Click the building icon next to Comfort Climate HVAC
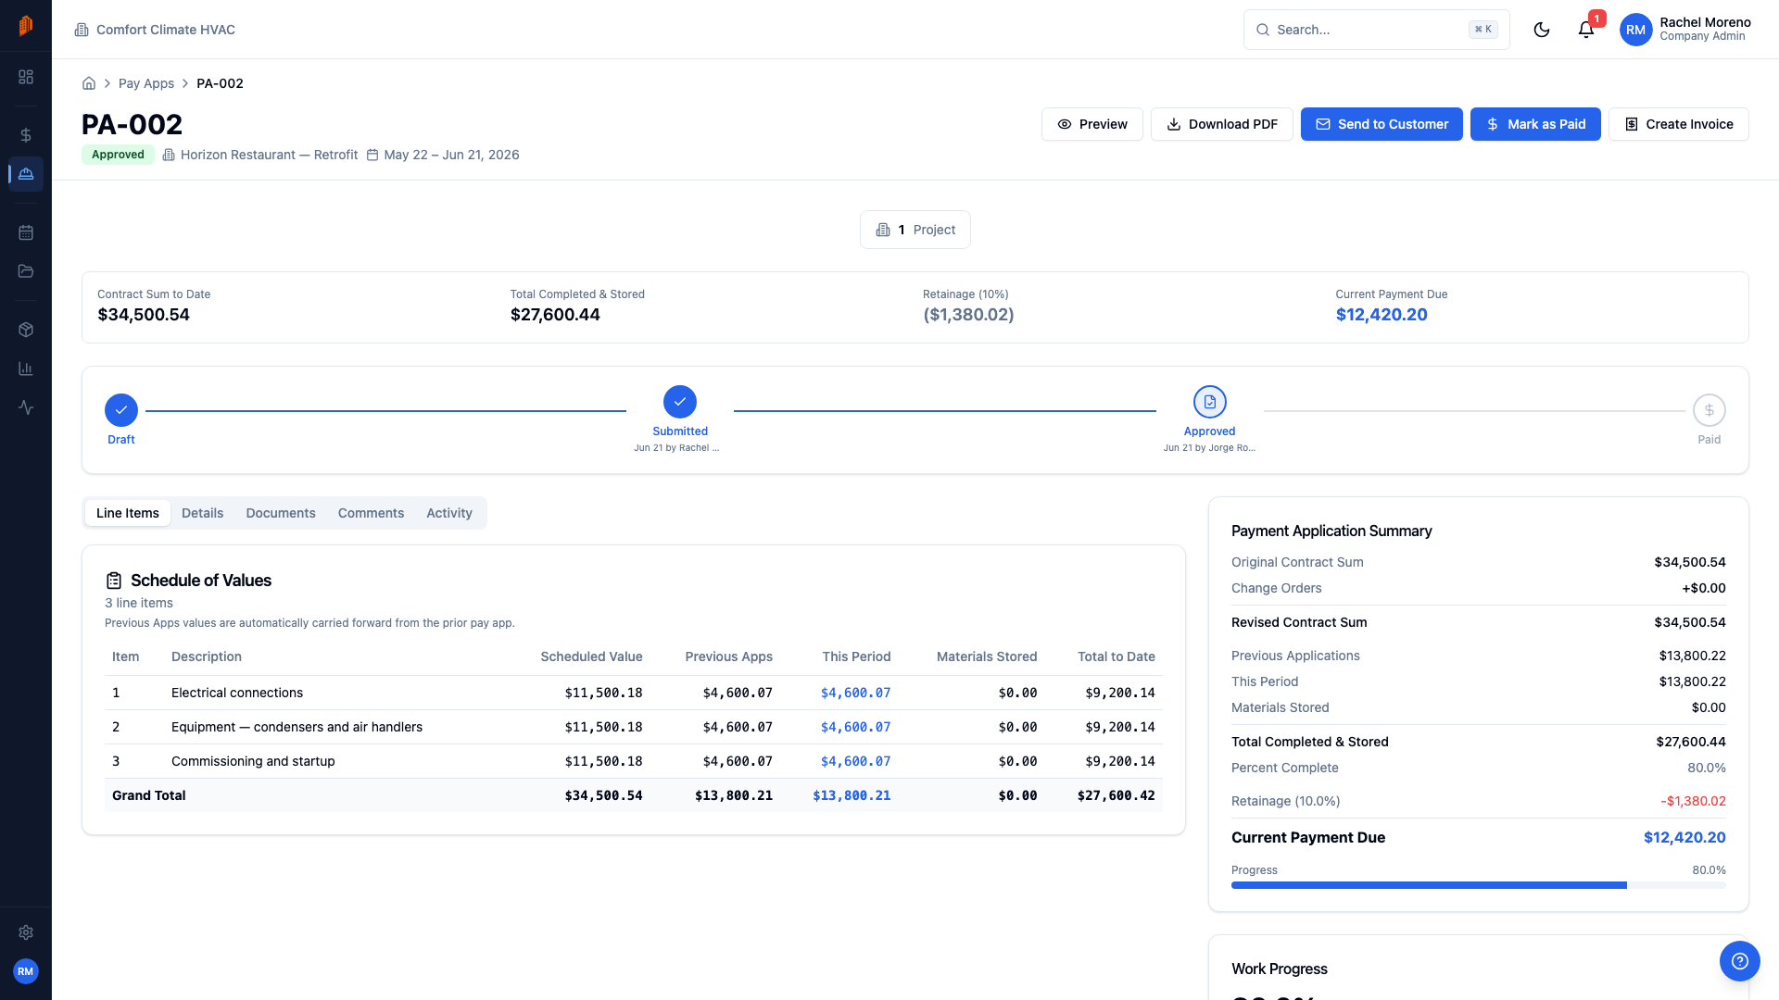1779x1000 pixels. 82,30
